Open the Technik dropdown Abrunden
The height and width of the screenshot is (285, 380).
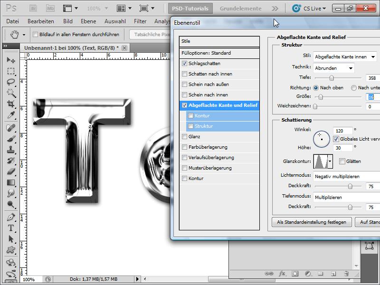pos(334,68)
